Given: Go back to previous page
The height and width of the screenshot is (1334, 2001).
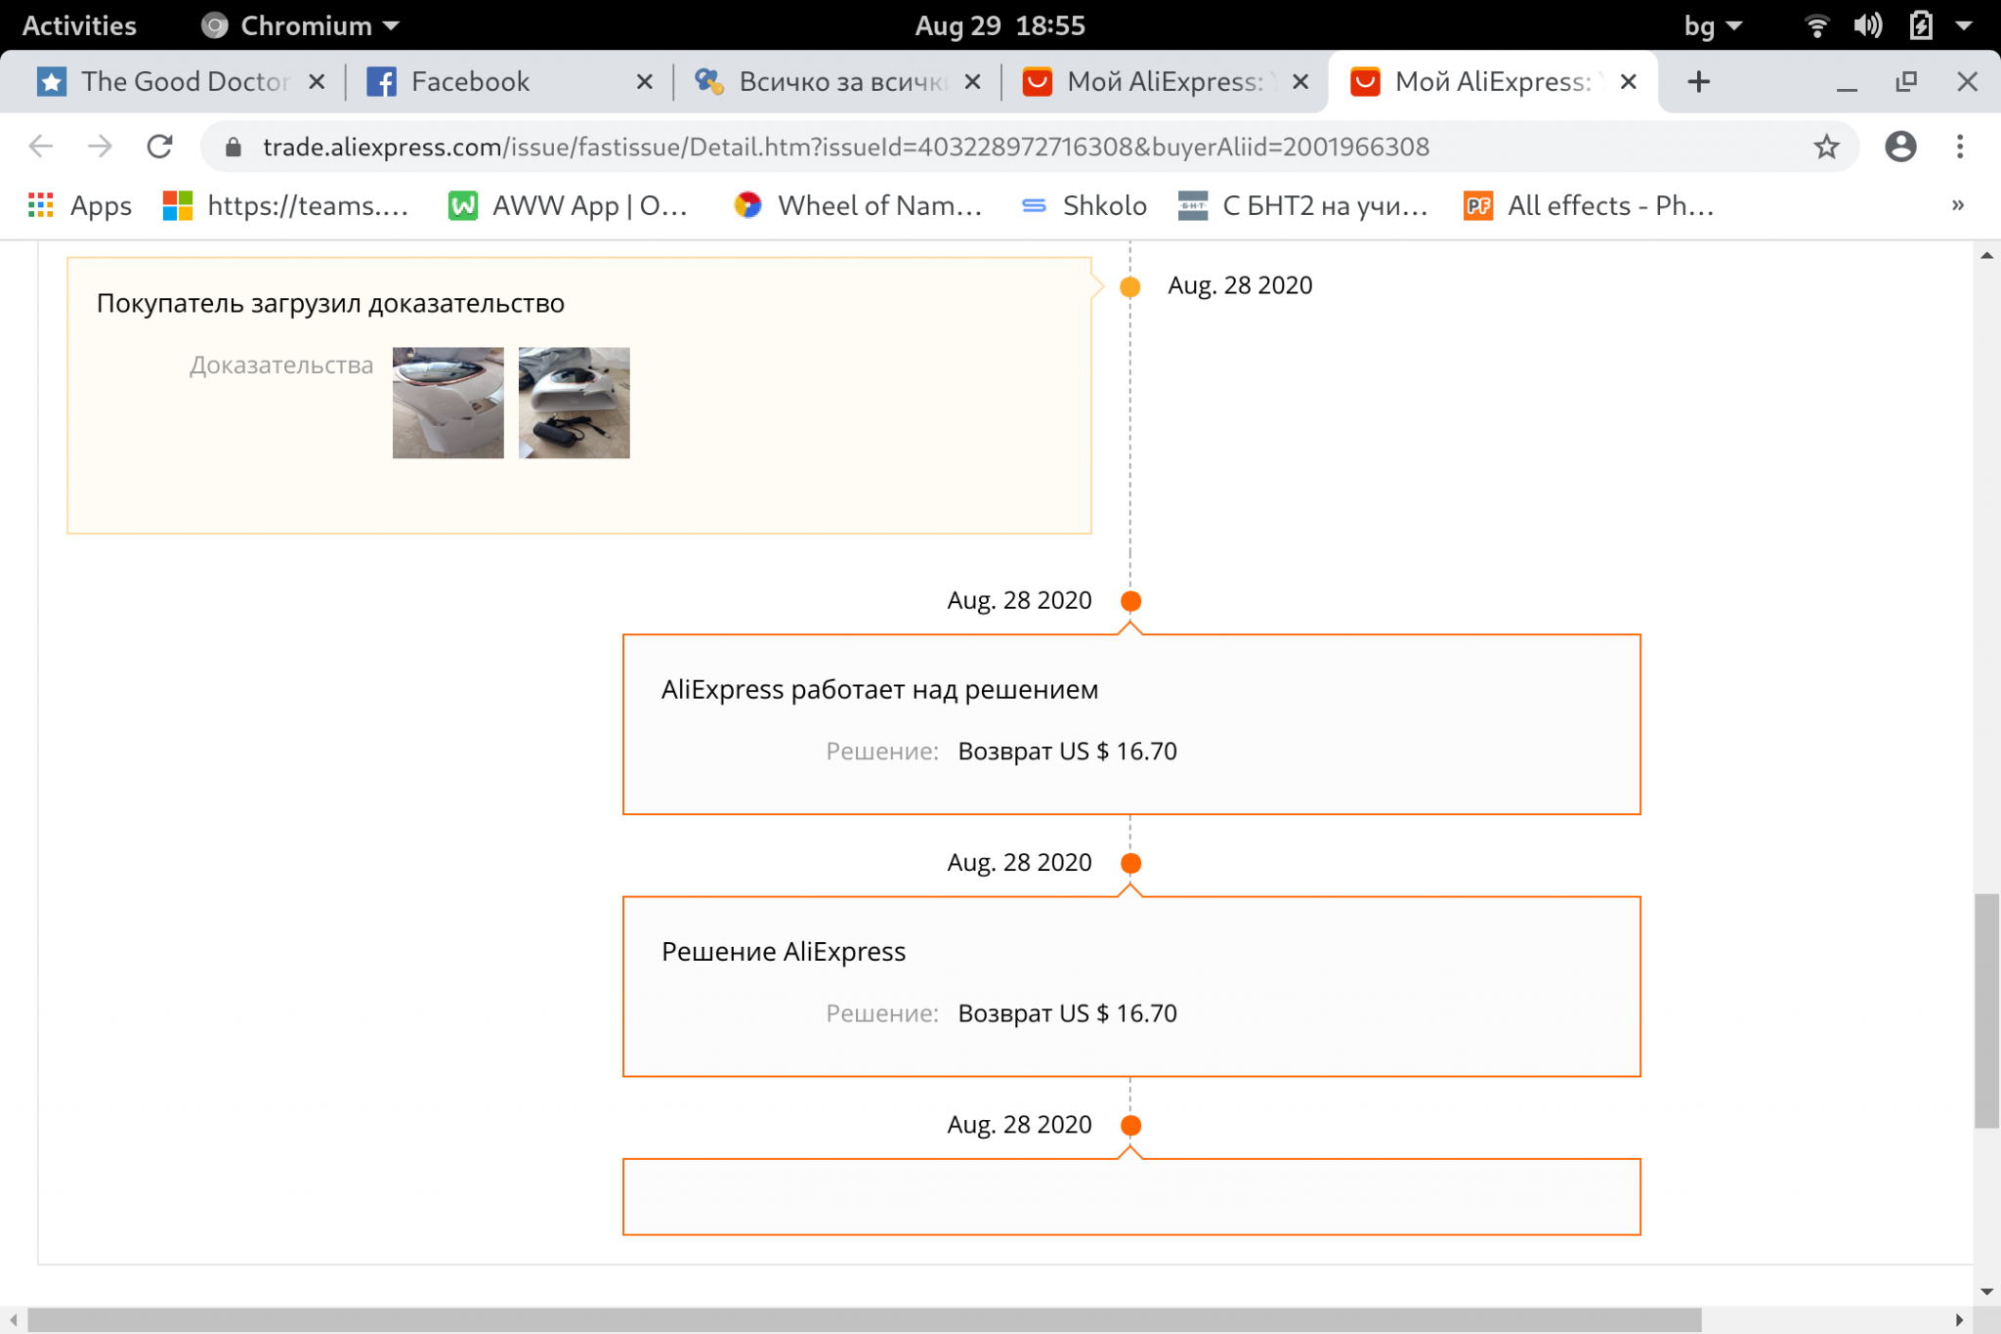Looking at the screenshot, I should tap(40, 147).
